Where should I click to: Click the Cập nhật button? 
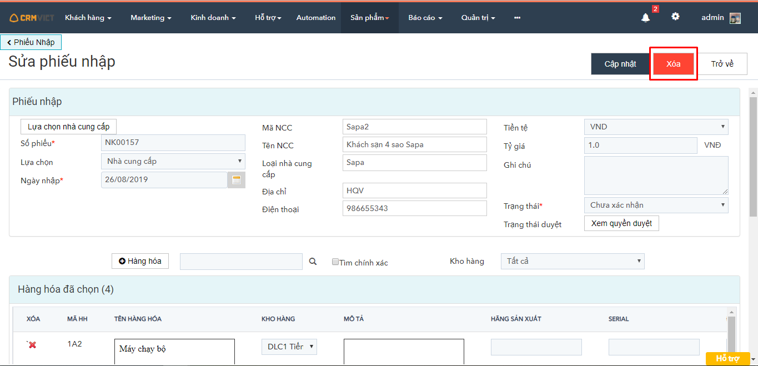pos(620,64)
